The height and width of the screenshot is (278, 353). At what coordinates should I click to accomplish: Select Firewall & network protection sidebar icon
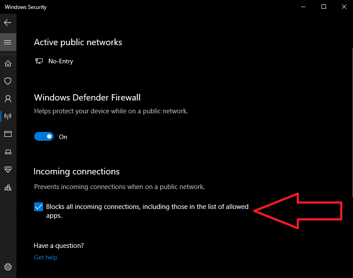coord(8,116)
